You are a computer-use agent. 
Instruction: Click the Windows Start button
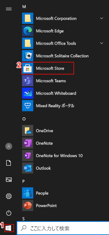pos(9,228)
